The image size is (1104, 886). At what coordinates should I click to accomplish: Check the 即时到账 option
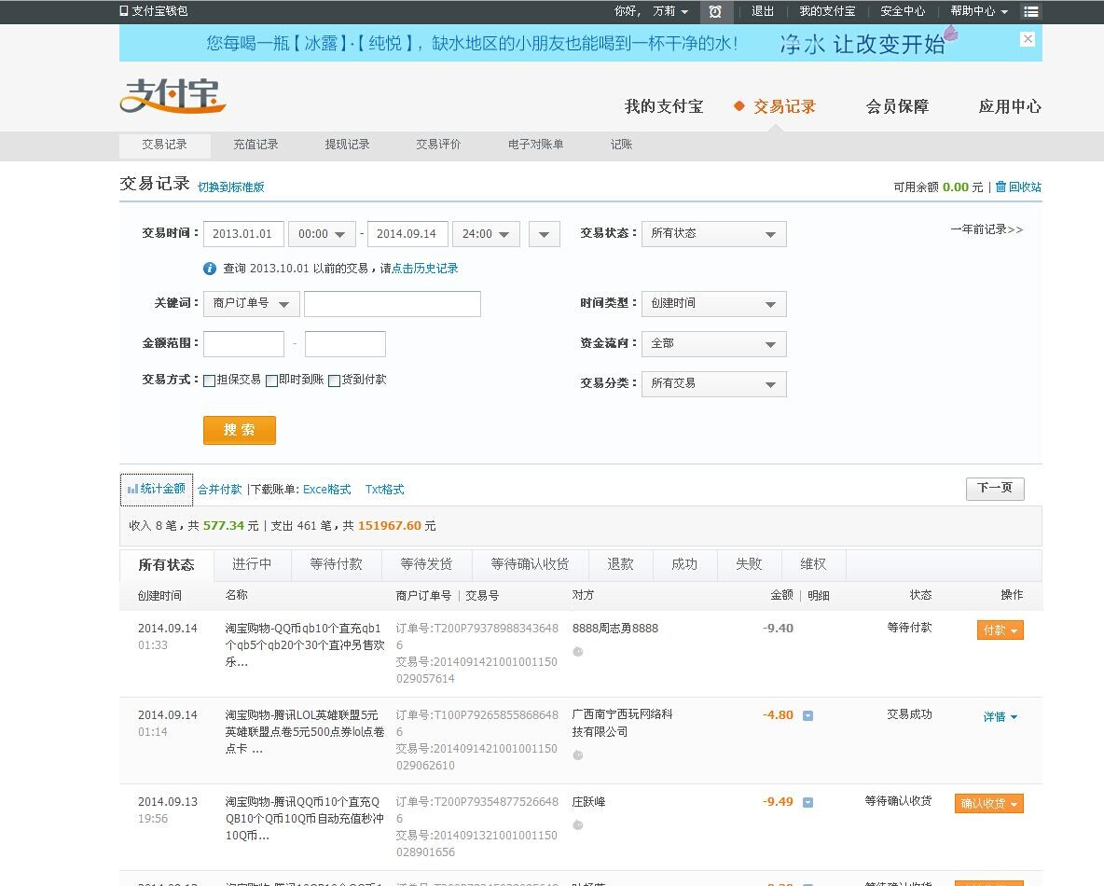272,381
